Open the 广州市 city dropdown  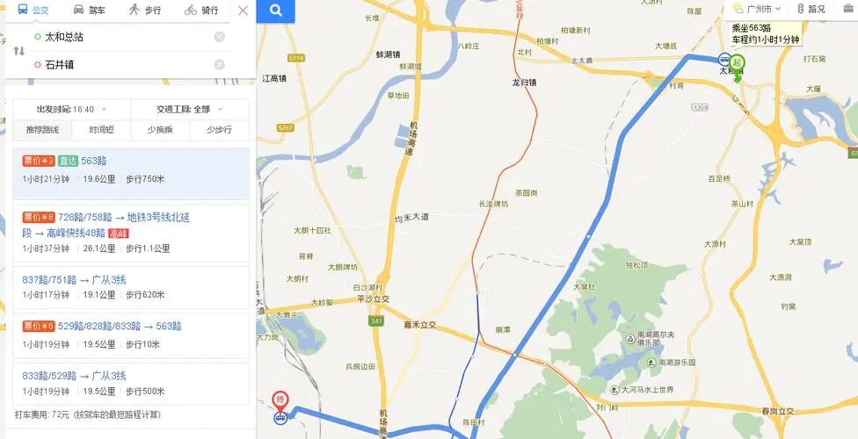[757, 9]
